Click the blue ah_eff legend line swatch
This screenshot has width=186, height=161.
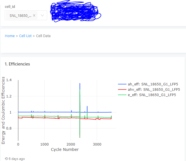point(122,84)
